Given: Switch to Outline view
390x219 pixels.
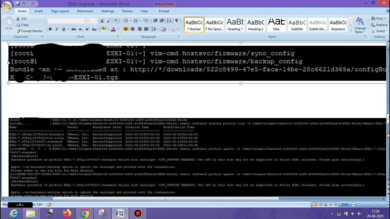Looking at the screenshot, I should click(330, 205).
